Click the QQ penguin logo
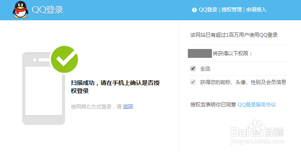Image resolution: width=301 pixels, height=152 pixels. pyautogui.click(x=20, y=10)
